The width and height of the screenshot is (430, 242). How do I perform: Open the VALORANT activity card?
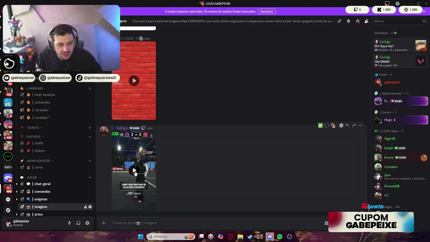[400, 61]
